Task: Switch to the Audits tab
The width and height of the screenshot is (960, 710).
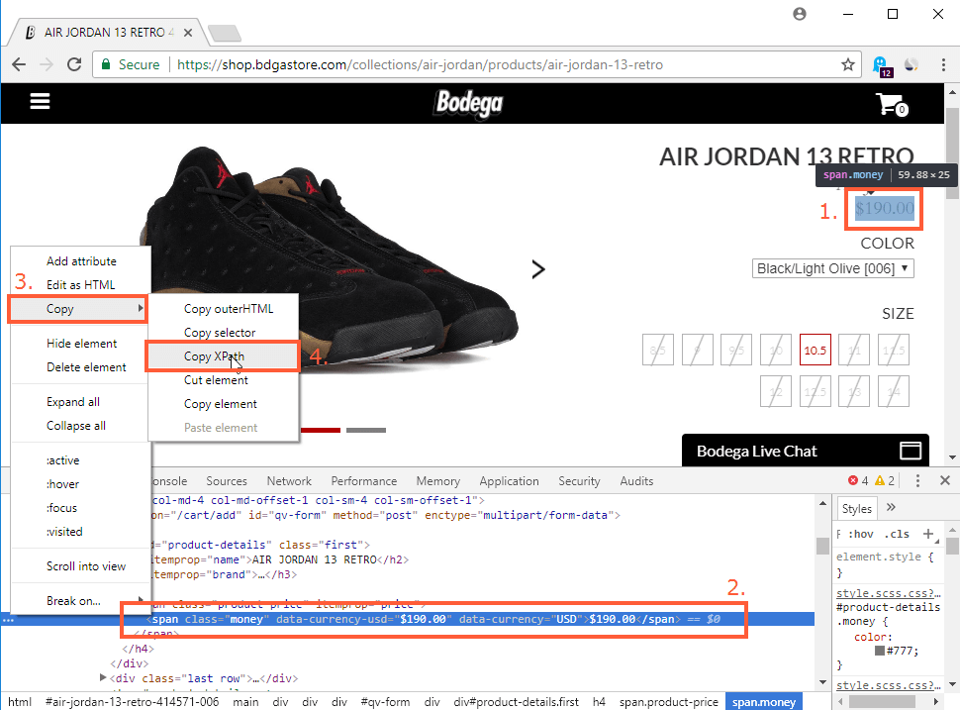Action: (636, 481)
